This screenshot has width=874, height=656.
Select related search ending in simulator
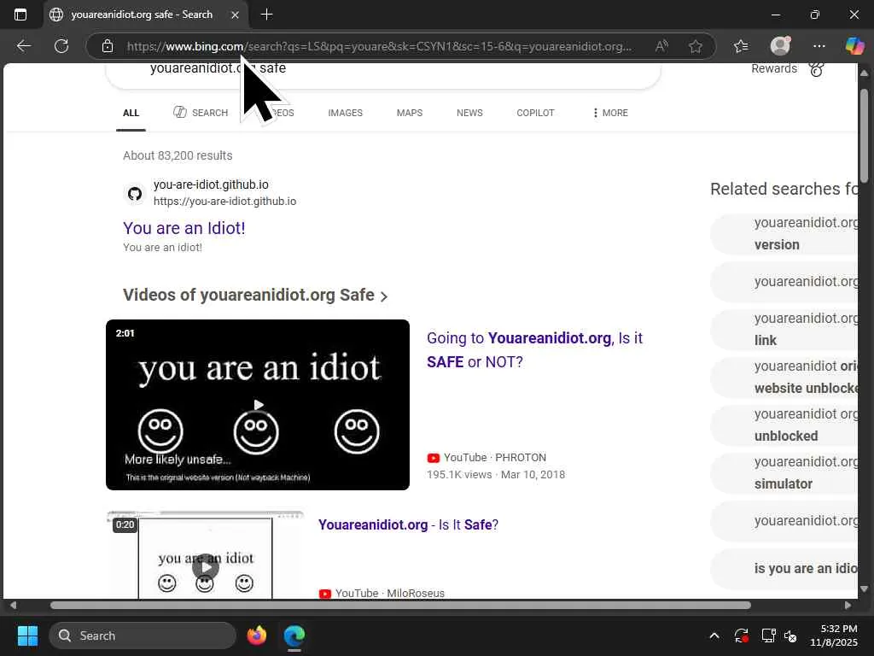(x=784, y=473)
